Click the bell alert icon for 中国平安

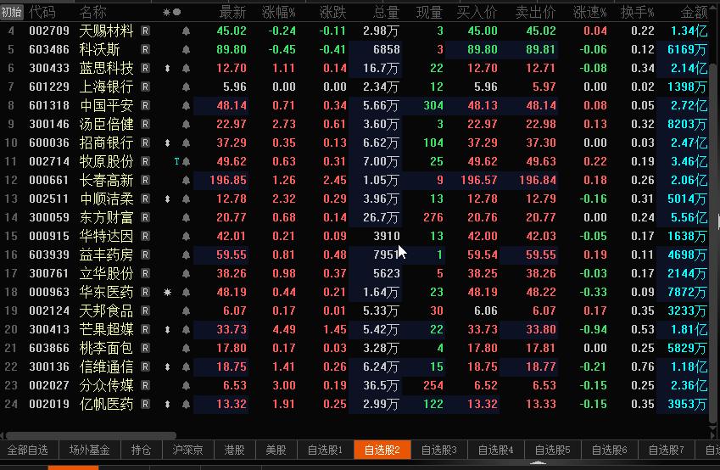(186, 106)
